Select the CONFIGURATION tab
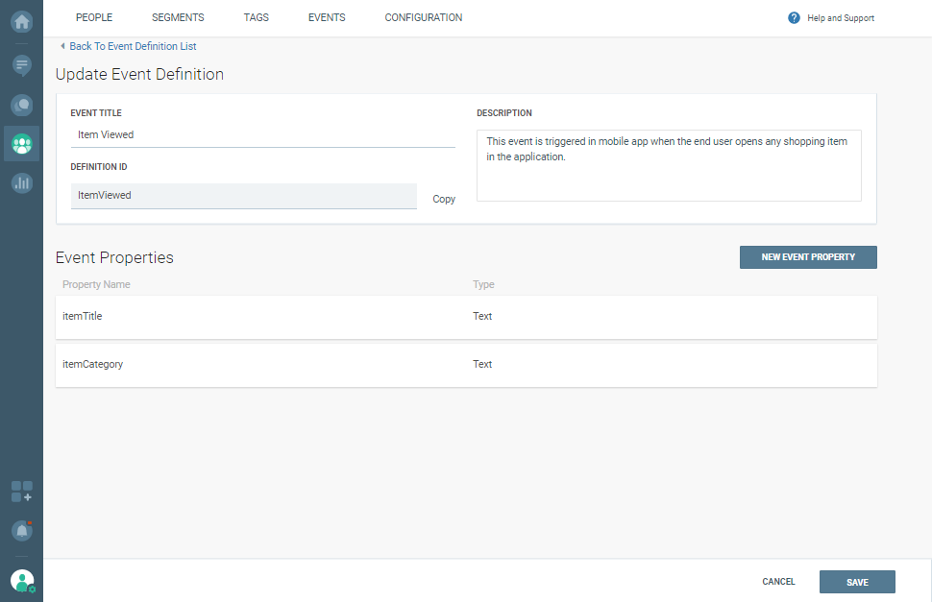The image size is (932, 602). pyautogui.click(x=423, y=18)
